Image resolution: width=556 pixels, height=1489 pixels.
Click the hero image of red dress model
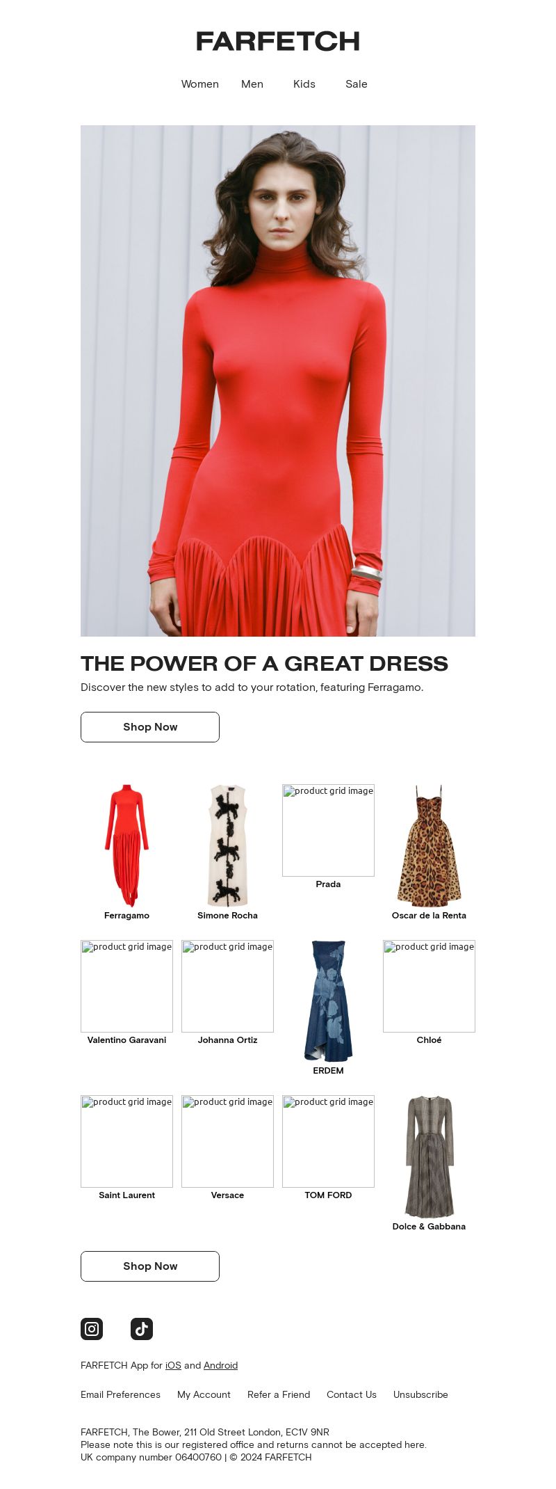point(278,381)
